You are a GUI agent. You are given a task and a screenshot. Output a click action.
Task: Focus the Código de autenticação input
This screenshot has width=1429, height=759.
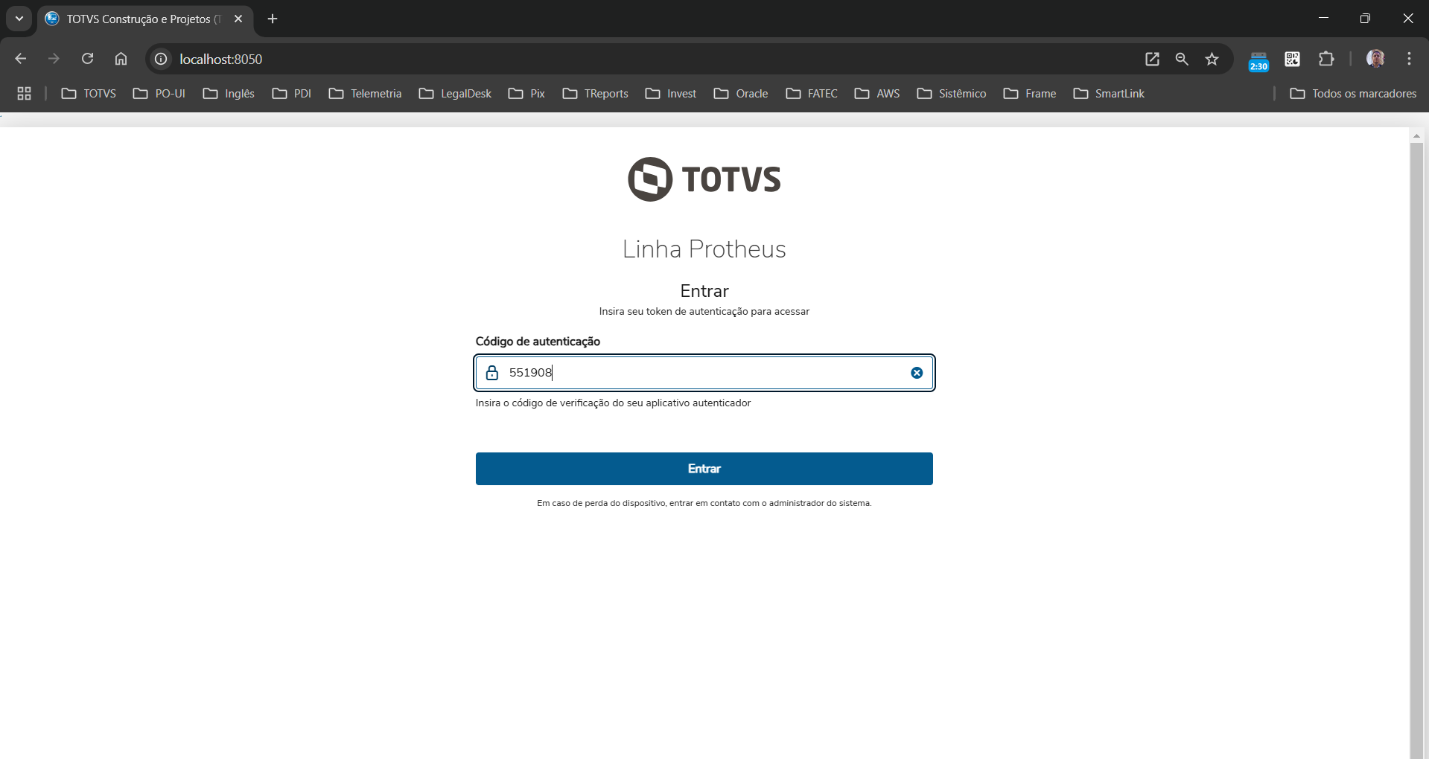(x=704, y=373)
